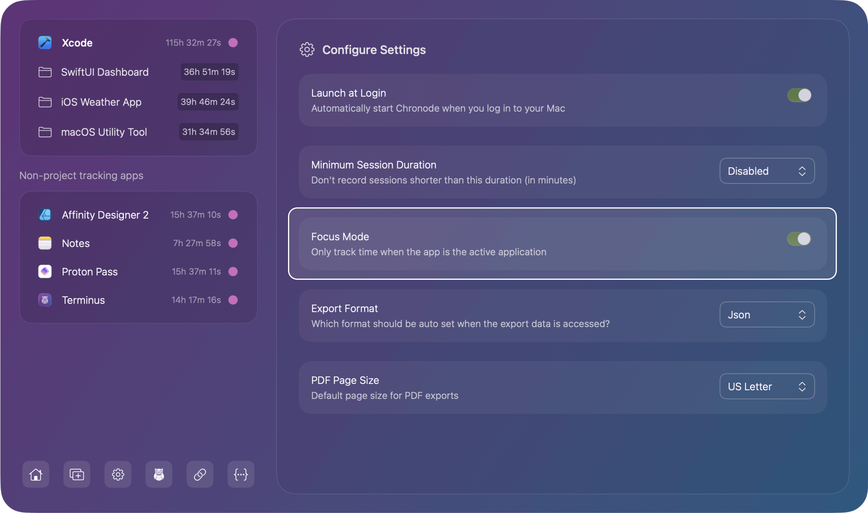The width and height of the screenshot is (868, 513).
Task: Click the home icon in bottom toolbar
Action: coord(36,474)
